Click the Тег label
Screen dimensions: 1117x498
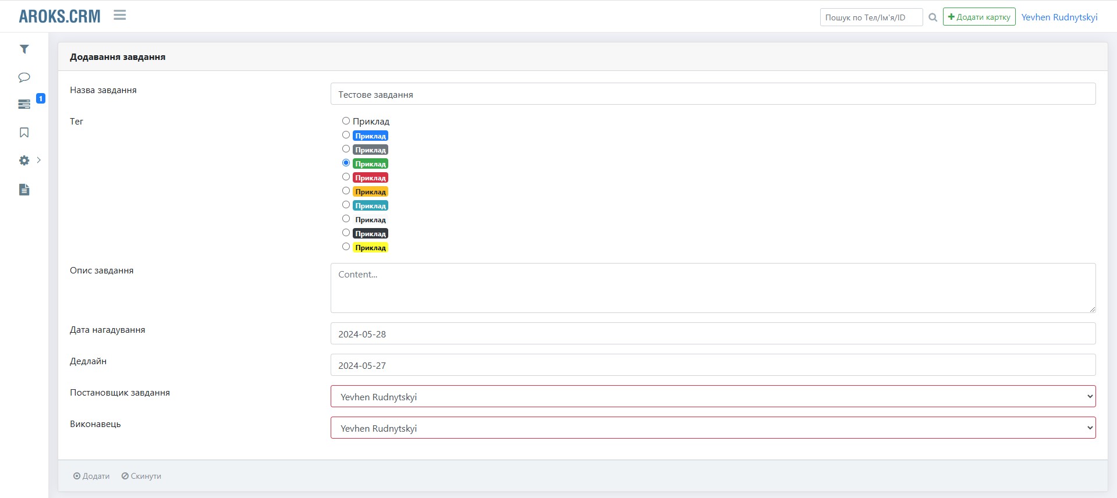tap(76, 121)
